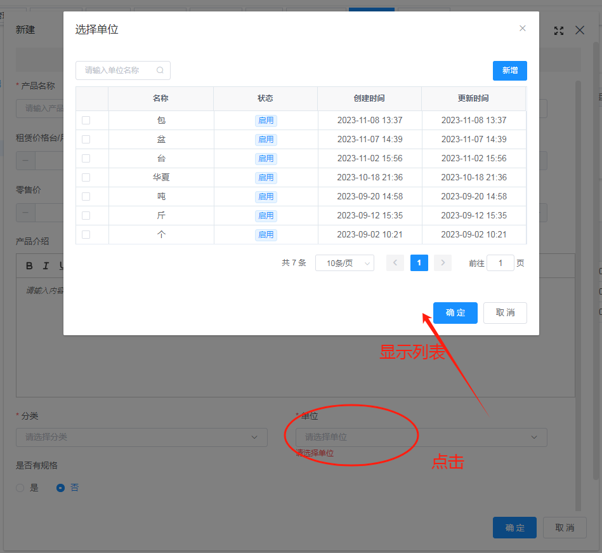Select the checkbox for unit 吨

click(86, 196)
